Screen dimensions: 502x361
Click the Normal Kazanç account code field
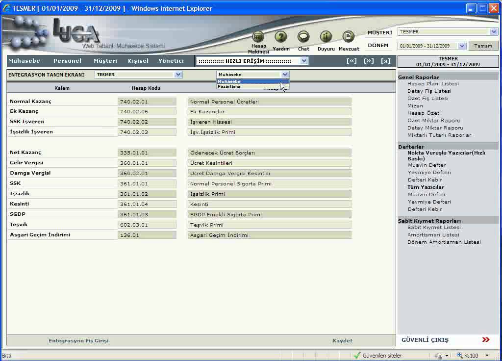(x=147, y=102)
